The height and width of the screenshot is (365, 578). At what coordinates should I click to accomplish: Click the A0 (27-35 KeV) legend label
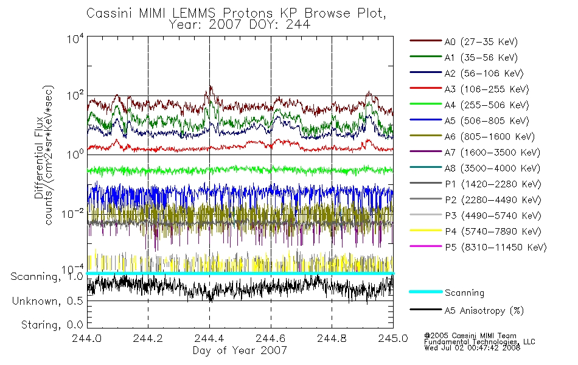(x=481, y=42)
